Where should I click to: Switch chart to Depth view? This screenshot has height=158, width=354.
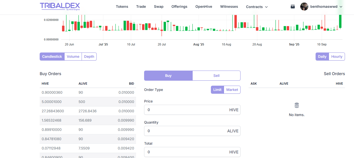(x=89, y=57)
